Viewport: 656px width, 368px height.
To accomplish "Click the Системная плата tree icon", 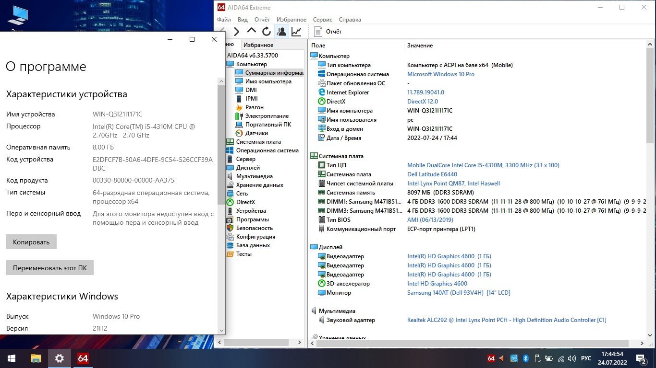I will pos(230,142).
